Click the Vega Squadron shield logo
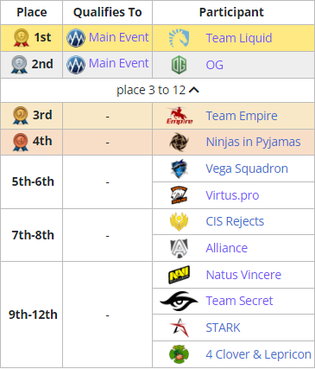Viewport: 315px width, 369px height. click(x=179, y=169)
